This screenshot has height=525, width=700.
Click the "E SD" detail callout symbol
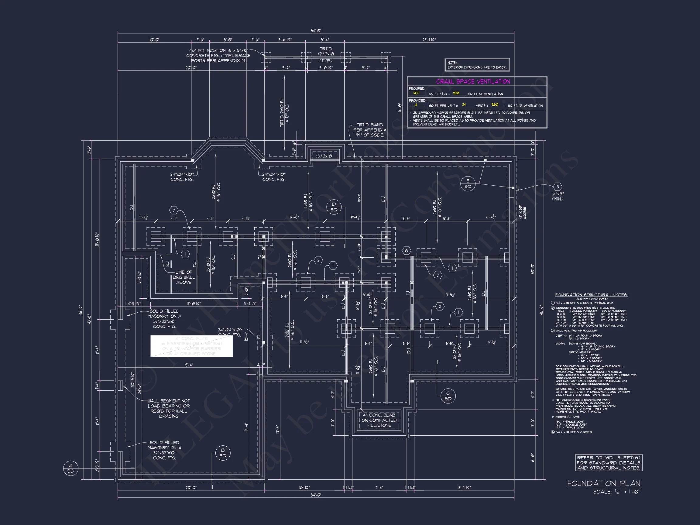click(x=468, y=184)
